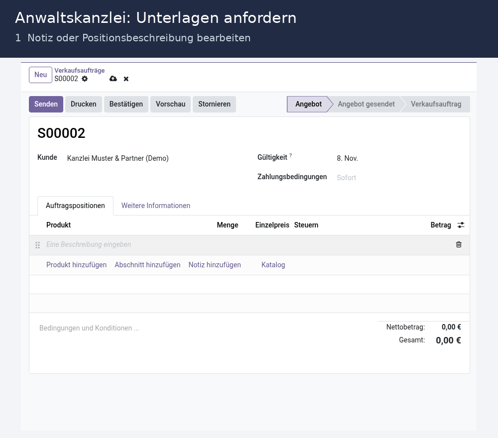Image resolution: width=498 pixels, height=438 pixels.
Task: Save the record manually with cloud icon
Action: point(113,79)
